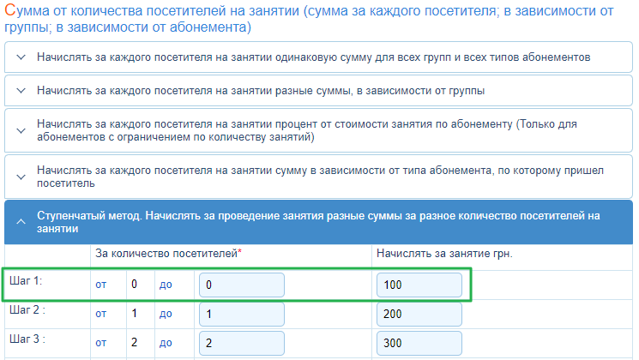Click 'За количество посетителей*' column header

click(168, 255)
